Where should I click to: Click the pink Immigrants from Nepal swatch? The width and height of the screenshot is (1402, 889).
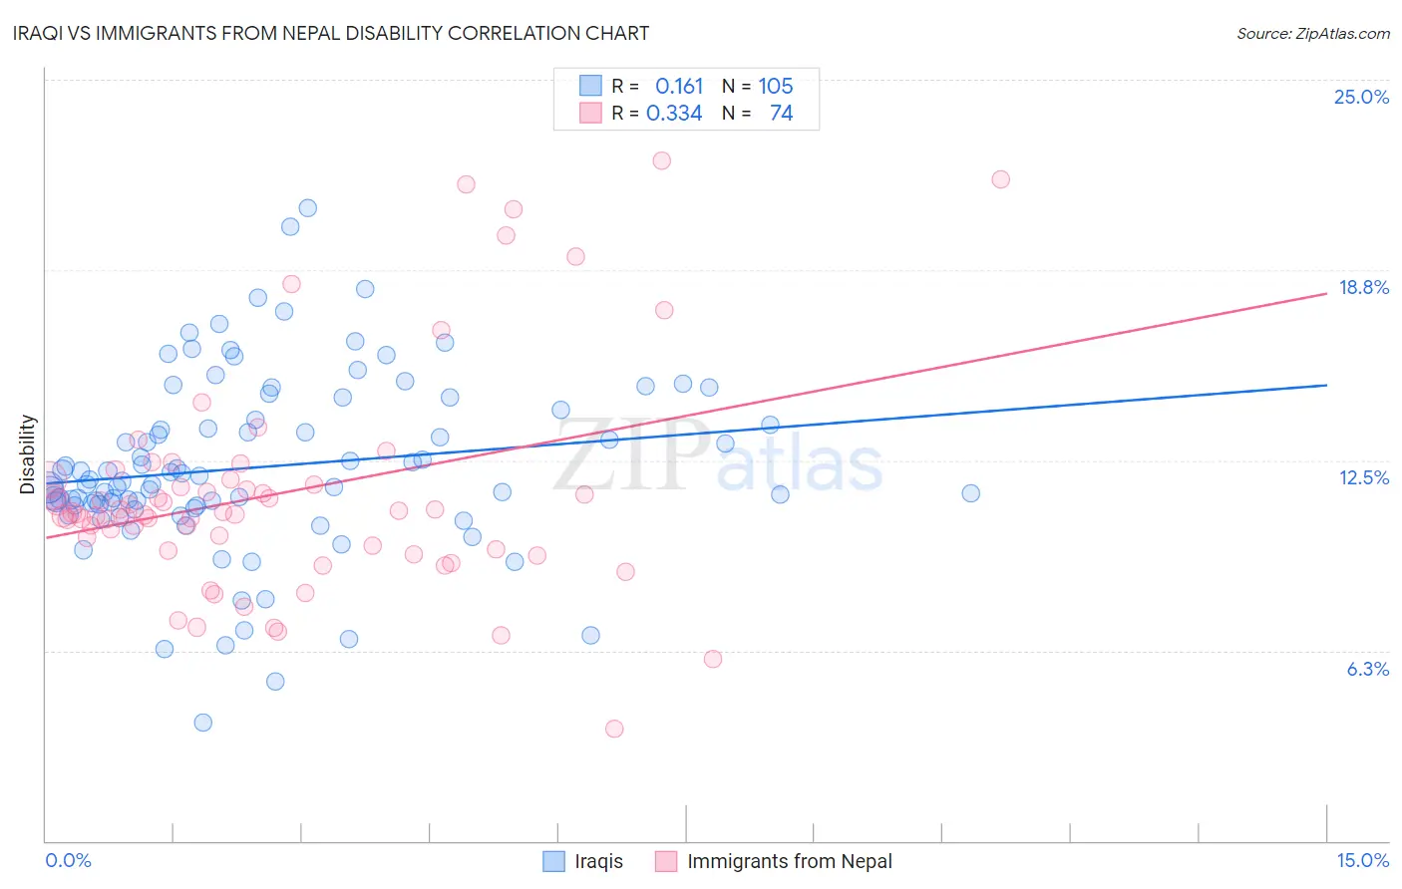pos(666,861)
